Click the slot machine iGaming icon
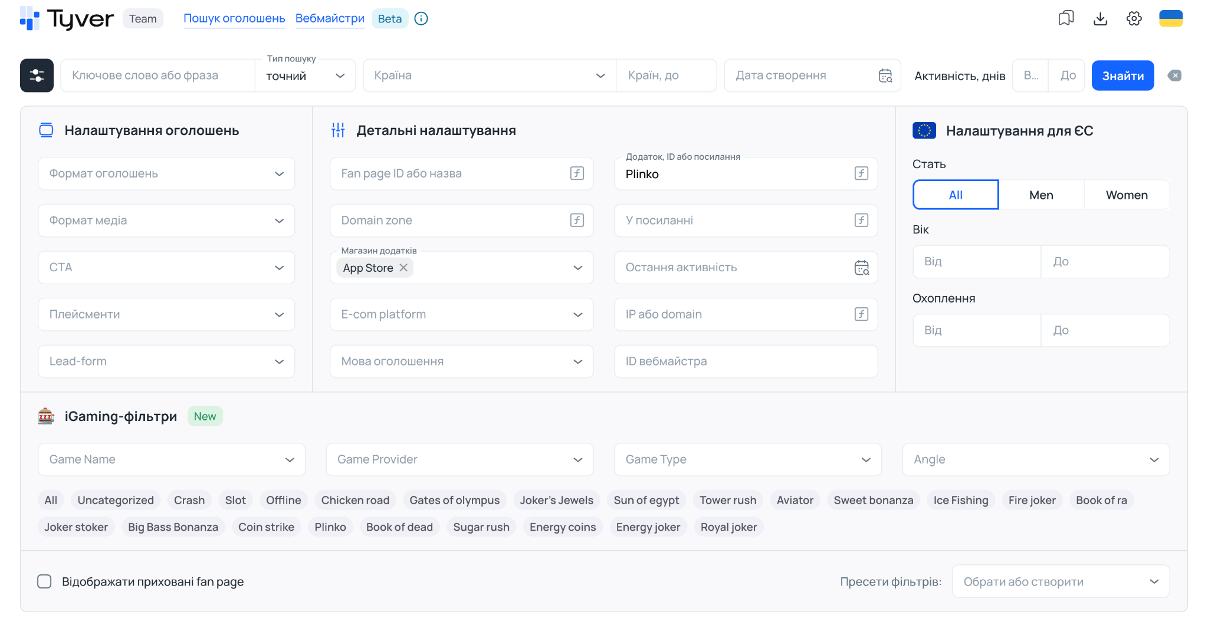This screenshot has height=628, width=1208. (x=46, y=416)
